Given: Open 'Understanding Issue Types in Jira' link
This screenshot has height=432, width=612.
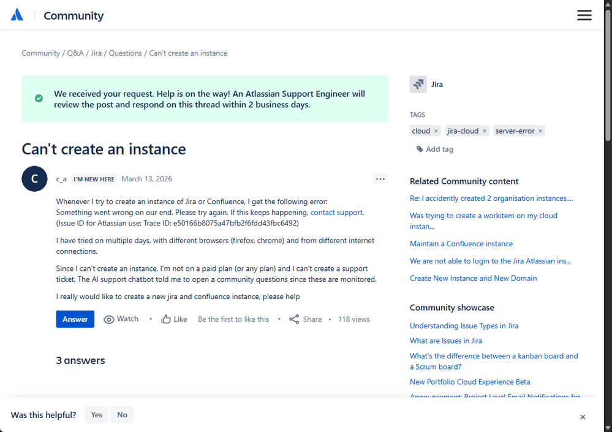Looking at the screenshot, I should (464, 325).
